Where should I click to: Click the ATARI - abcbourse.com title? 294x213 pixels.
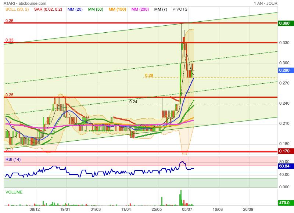25,3
